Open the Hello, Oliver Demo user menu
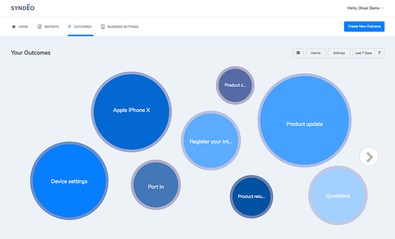Image resolution: width=395 pixels, height=239 pixels. tap(365, 8)
